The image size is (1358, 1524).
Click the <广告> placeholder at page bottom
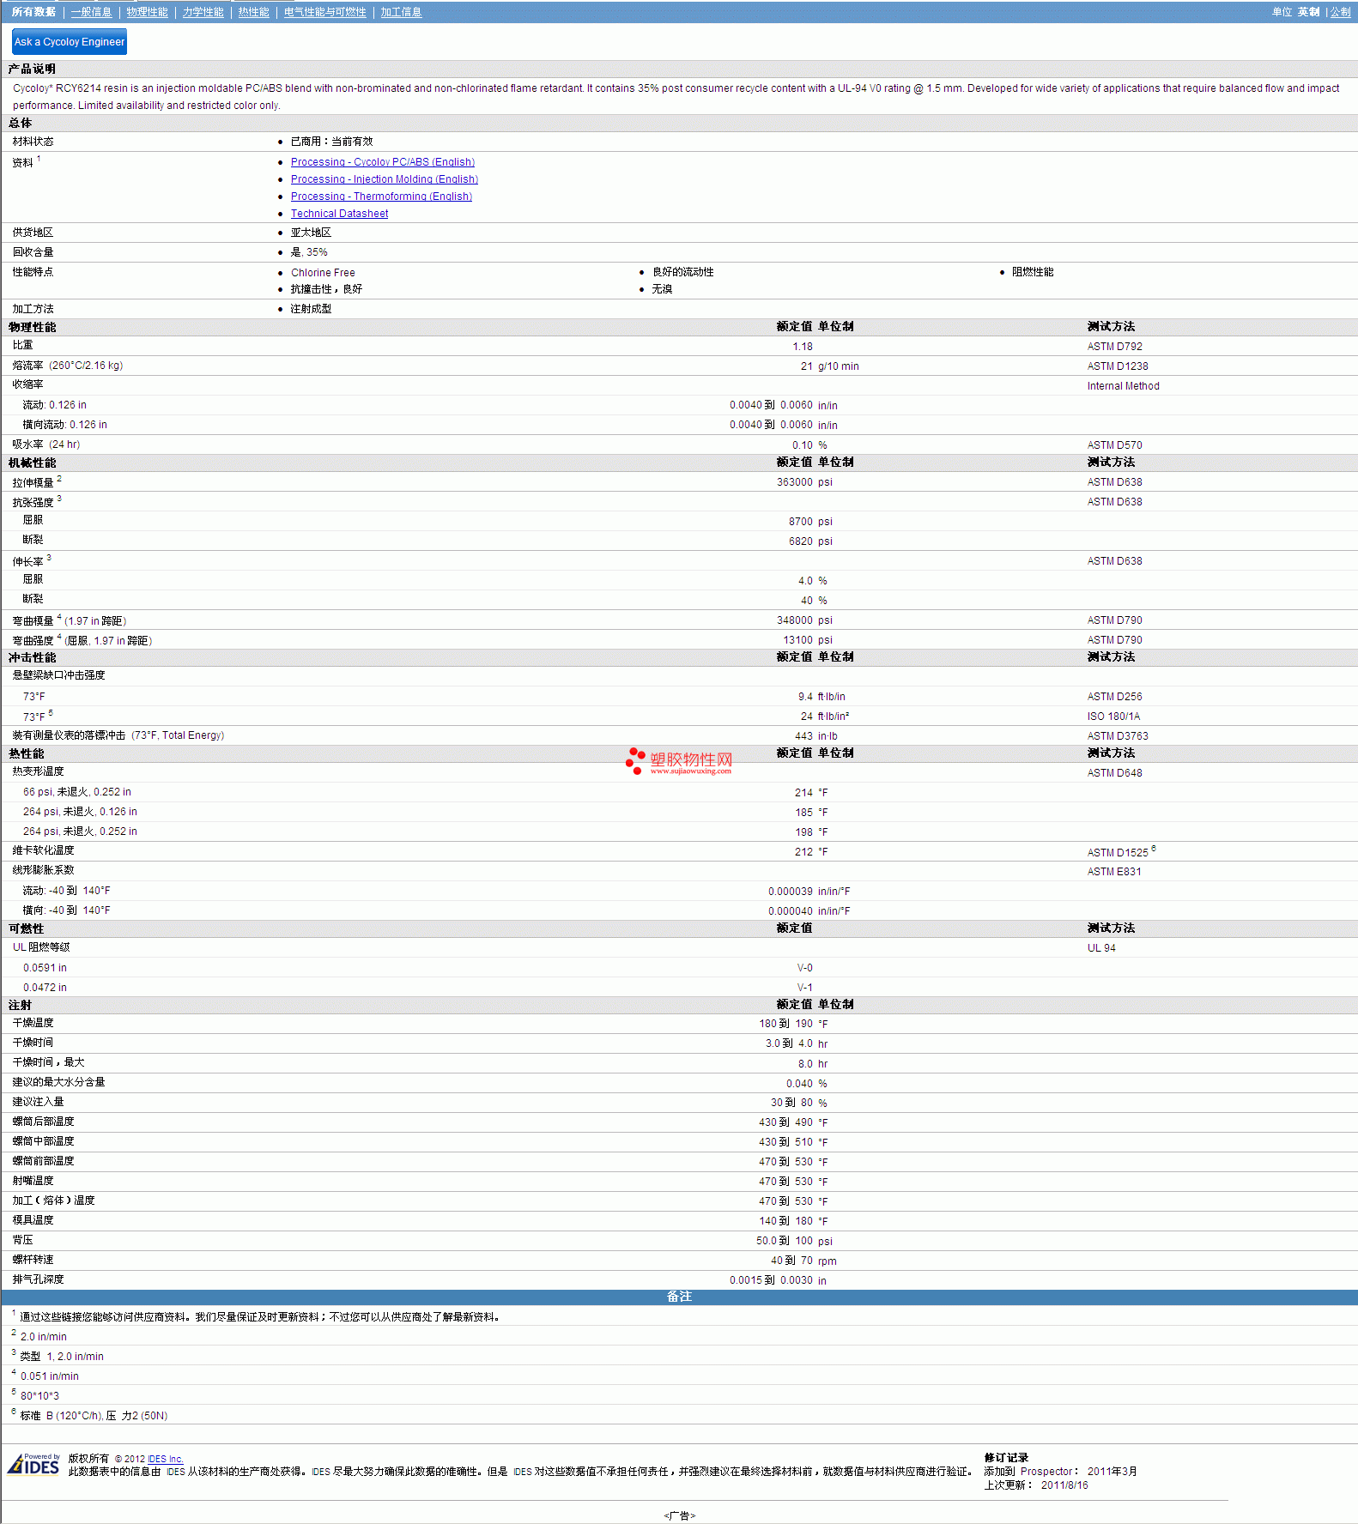tap(679, 1515)
